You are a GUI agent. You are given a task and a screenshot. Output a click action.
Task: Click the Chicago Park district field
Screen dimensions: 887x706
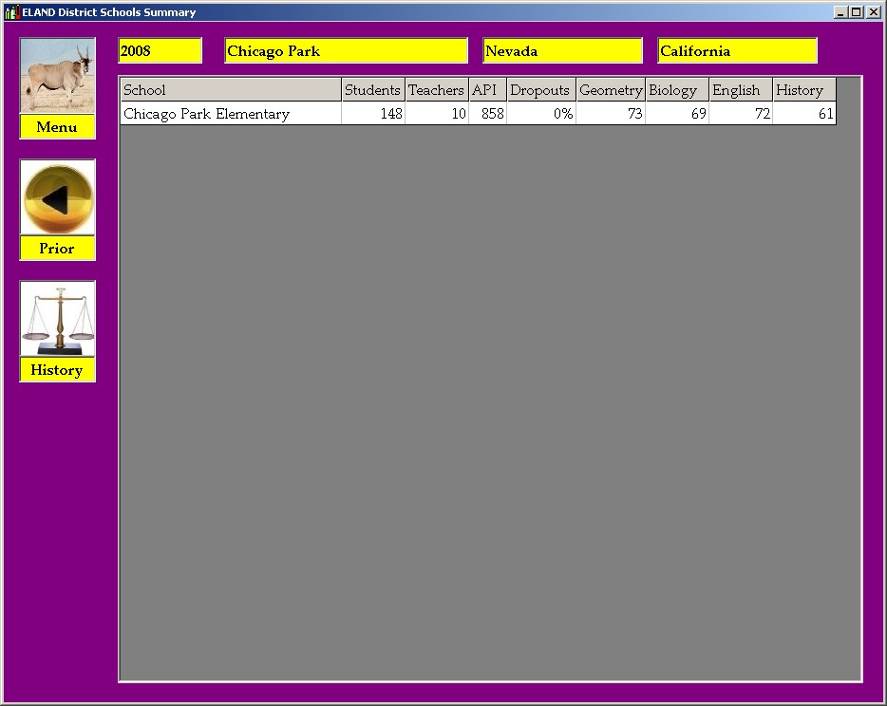click(346, 51)
